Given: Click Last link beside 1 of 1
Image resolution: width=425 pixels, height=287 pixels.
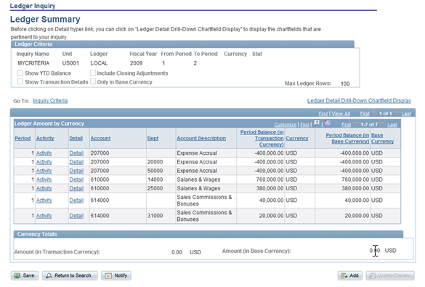Looking at the screenshot, I should pos(406,113).
